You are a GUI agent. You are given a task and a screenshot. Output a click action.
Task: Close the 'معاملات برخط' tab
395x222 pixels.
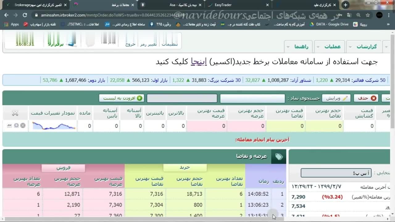tap(133, 5)
